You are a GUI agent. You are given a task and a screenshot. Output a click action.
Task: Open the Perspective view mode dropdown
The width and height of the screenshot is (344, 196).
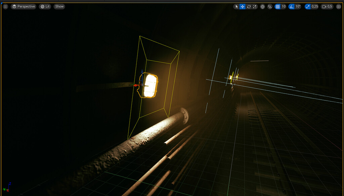[23, 6]
